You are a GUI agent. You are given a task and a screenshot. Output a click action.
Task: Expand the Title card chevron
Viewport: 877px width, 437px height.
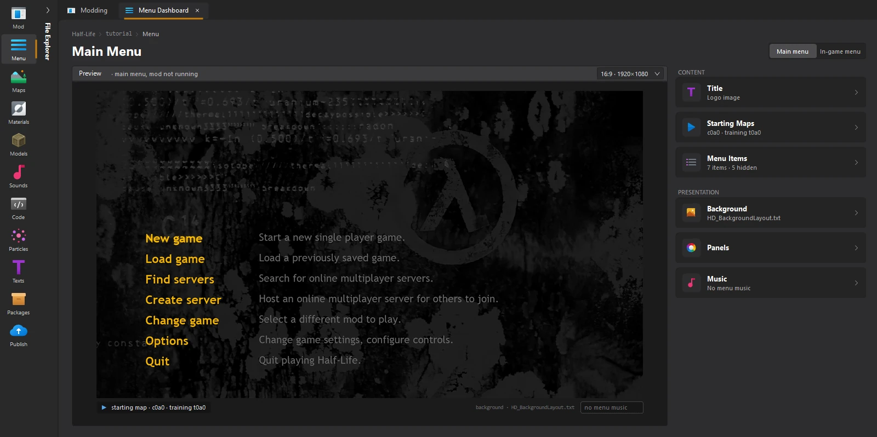tap(856, 92)
